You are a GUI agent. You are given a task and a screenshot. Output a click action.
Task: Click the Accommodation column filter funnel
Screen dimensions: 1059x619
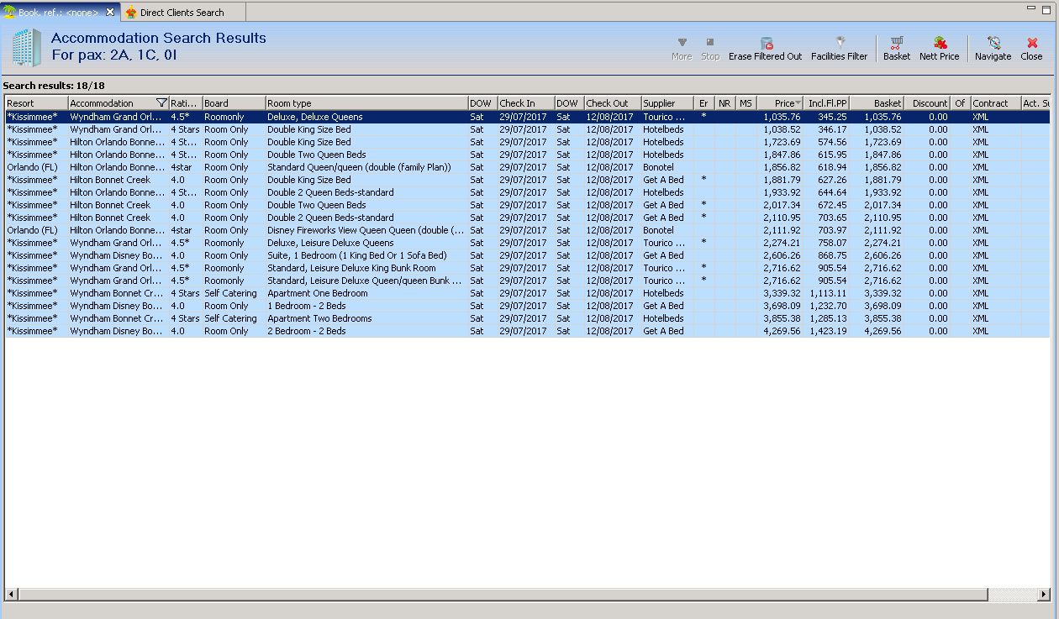pyautogui.click(x=161, y=103)
